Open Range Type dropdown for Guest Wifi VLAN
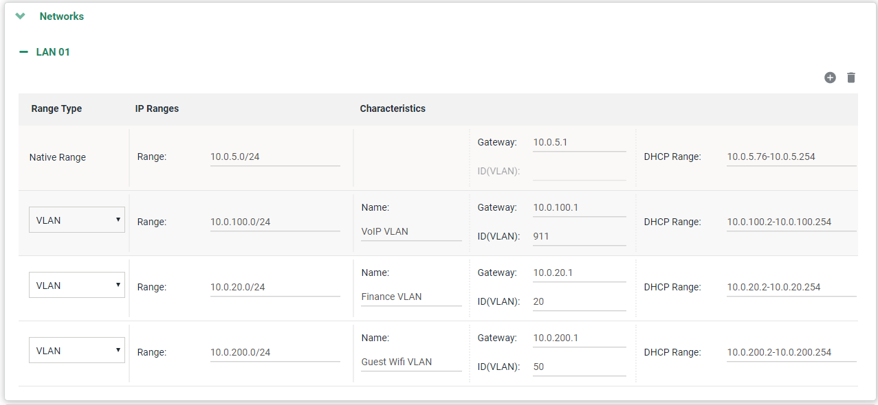This screenshot has height=405, width=878. pos(77,350)
